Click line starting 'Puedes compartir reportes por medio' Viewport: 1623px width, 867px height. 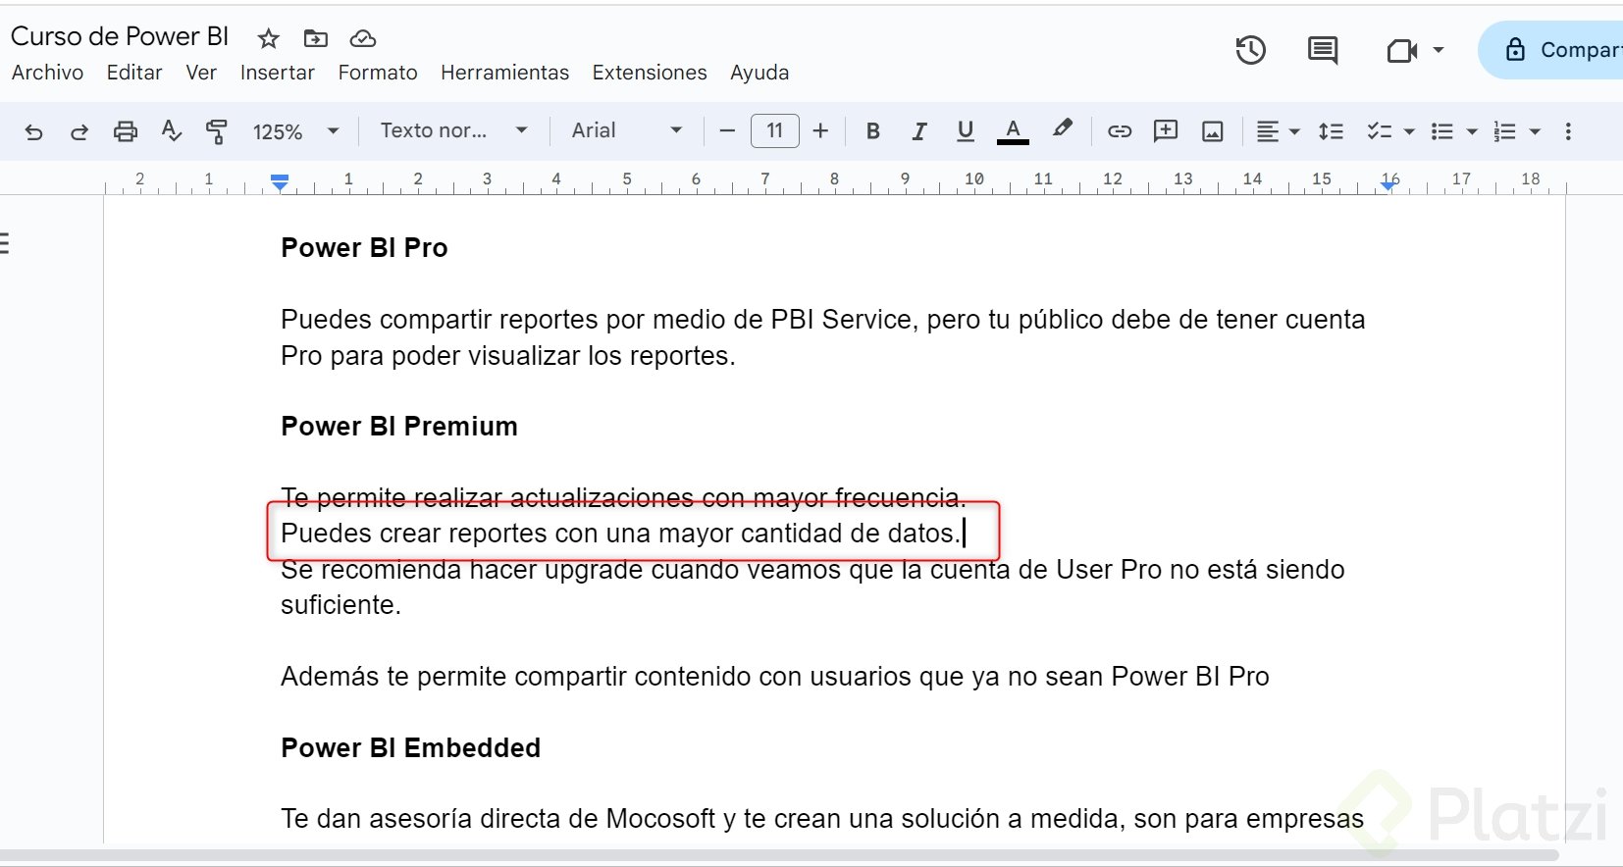[823, 337]
